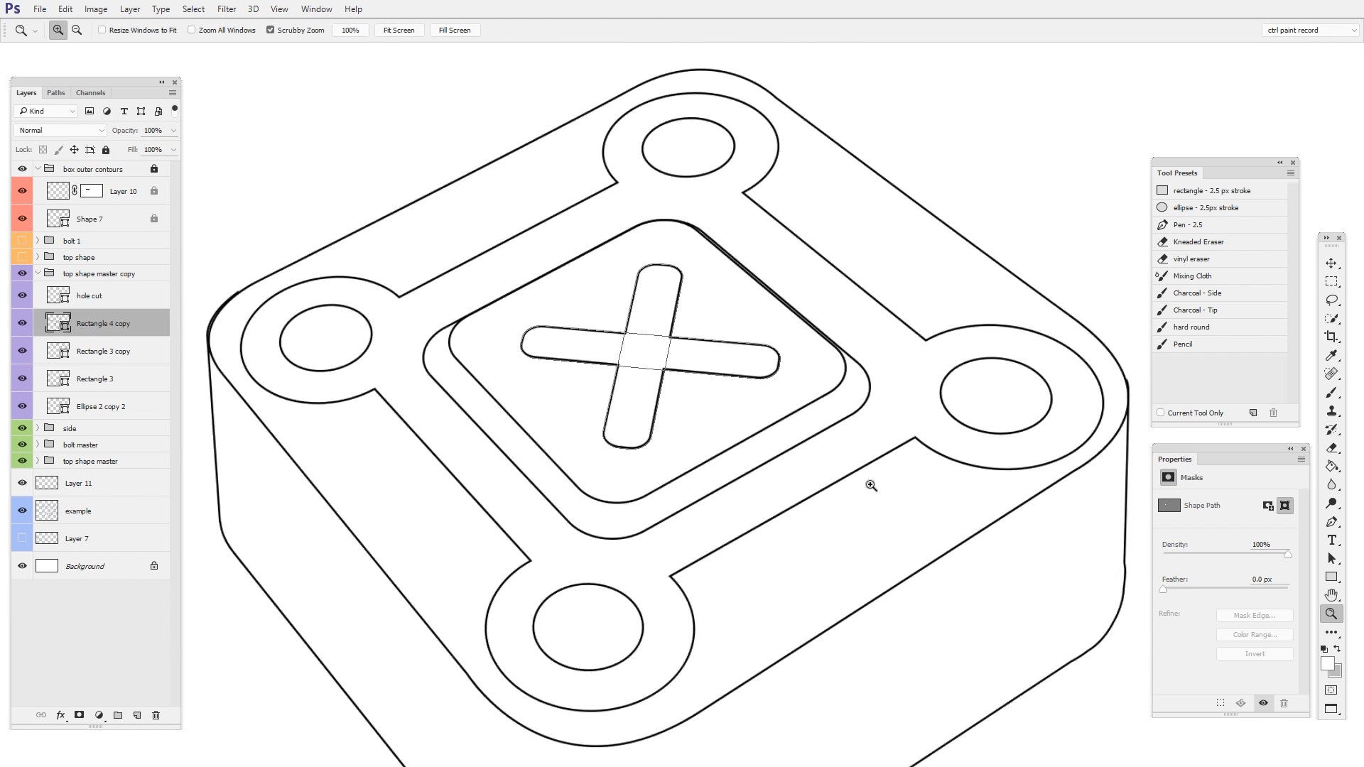Image resolution: width=1364 pixels, height=767 pixels.
Task: Switch to the Channels tab
Action: (x=90, y=93)
